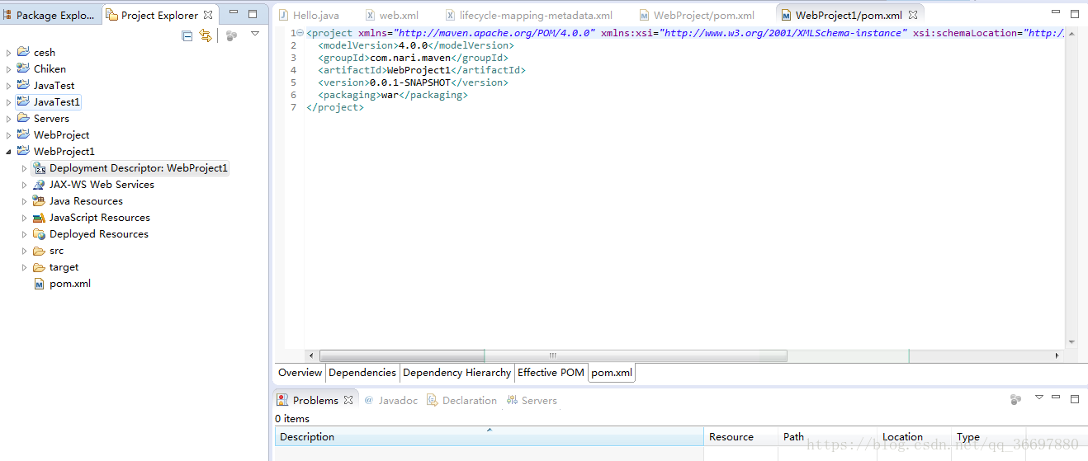Expand Java Resources node
1088x461 pixels.
point(25,201)
